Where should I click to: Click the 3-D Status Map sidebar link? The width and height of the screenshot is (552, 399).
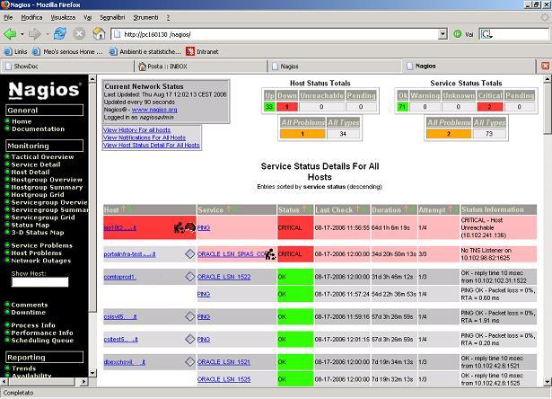(x=38, y=232)
